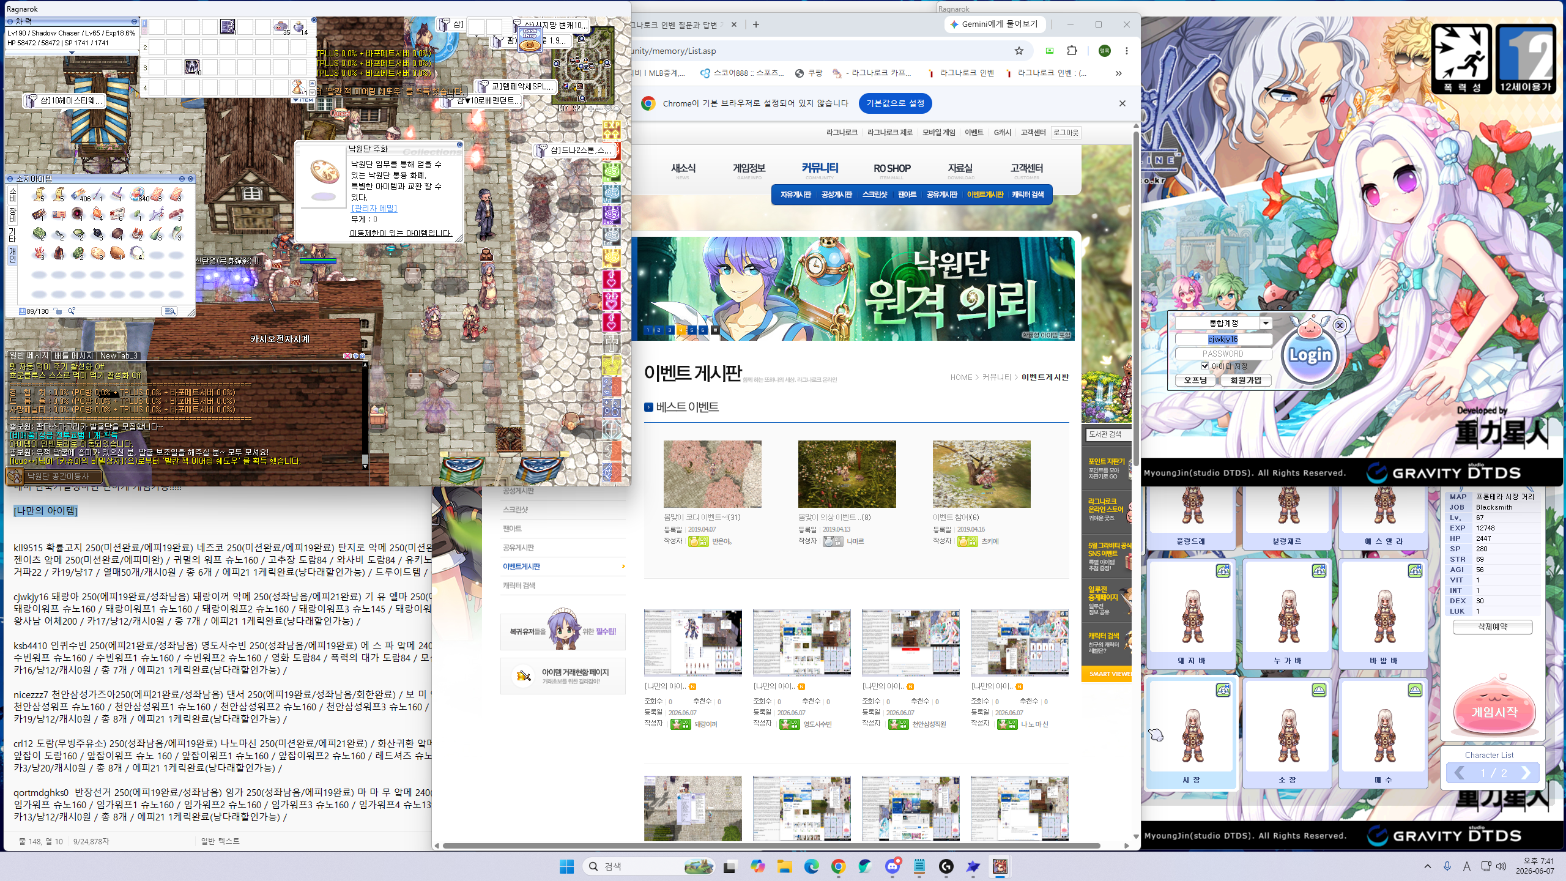Viewport: 1566px width, 881px height.
Task: Go to previous Character List page
Action: [x=1460, y=773]
